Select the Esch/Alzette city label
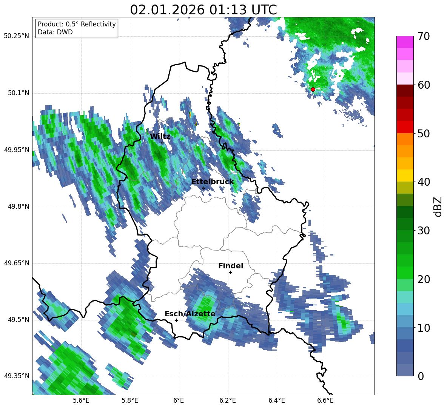 (x=190, y=314)
